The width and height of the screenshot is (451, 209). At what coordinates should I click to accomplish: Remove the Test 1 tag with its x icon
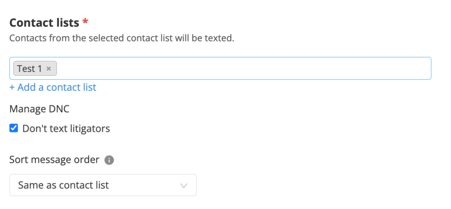48,68
